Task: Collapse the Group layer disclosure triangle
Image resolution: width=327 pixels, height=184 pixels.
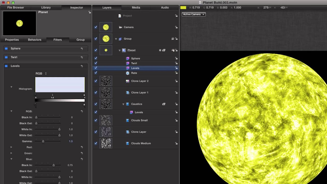Action: click(116, 39)
